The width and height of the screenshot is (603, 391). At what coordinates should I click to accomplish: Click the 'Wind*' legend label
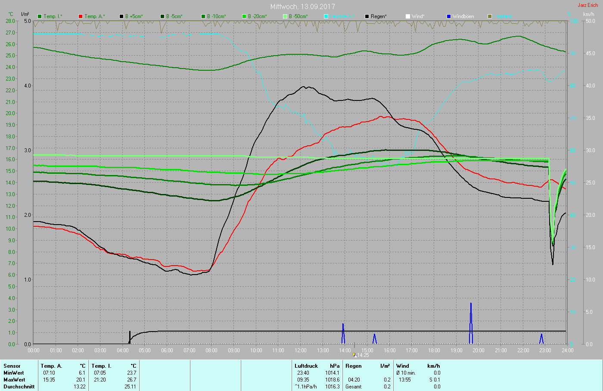(x=418, y=16)
